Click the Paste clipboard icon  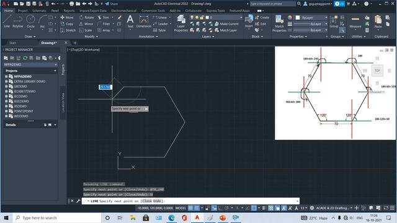378,22
